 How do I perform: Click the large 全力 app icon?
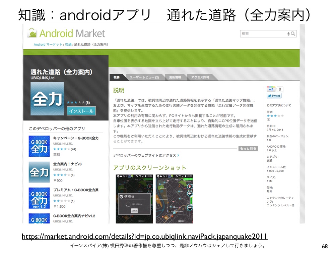pyautogui.click(x=47, y=99)
